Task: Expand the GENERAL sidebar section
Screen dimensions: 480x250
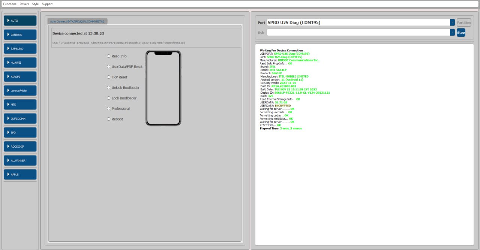Action: pos(20,34)
